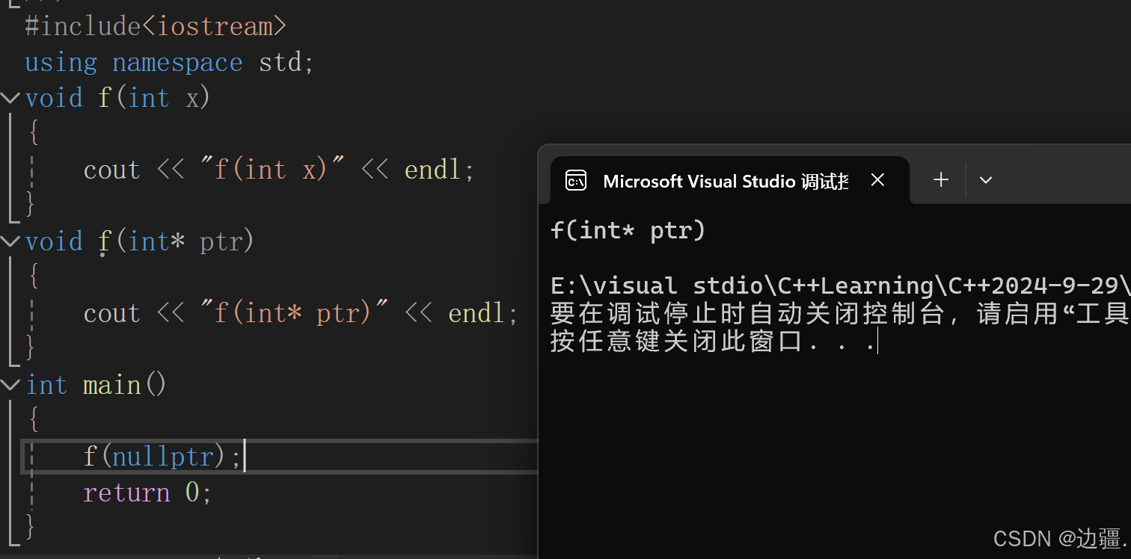Click the "f(int x)" string literal
Screen dimensions: 1131x559
[273, 170]
